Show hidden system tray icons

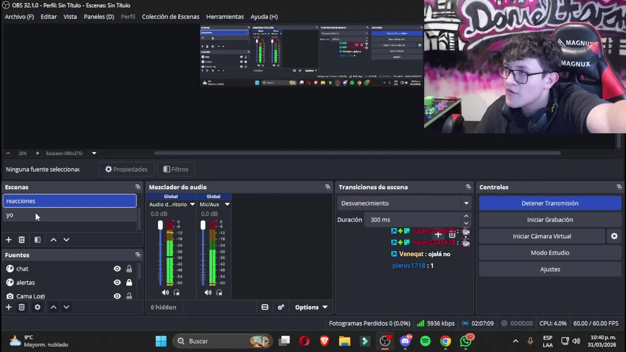point(515,341)
